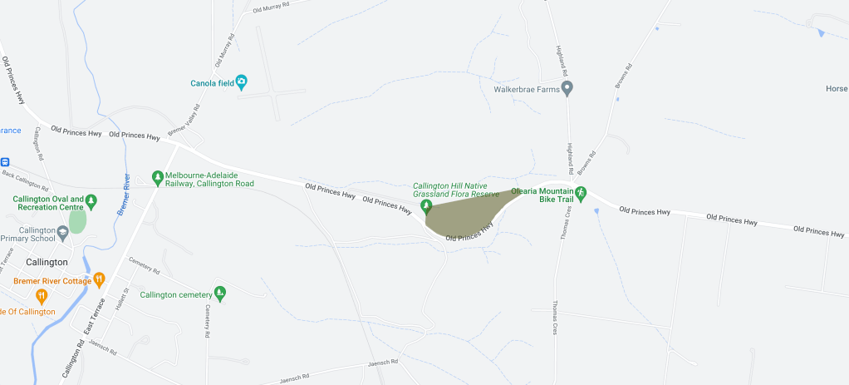Click the green Callington Oval field shape
This screenshot has height=385, width=849.
click(77, 221)
